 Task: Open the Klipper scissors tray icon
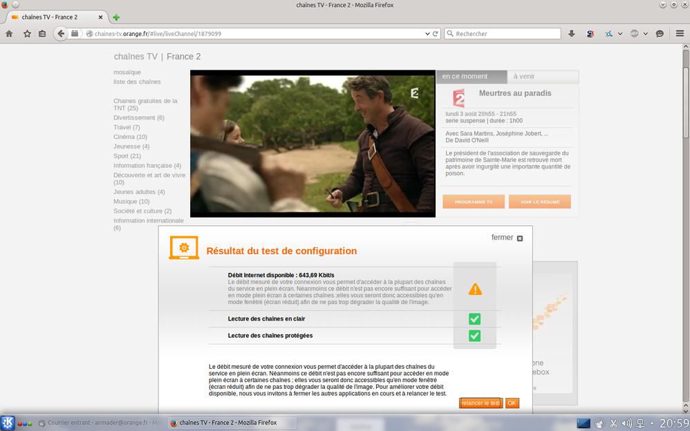click(x=613, y=423)
